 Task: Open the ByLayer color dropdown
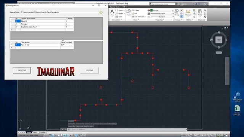[173, 10]
